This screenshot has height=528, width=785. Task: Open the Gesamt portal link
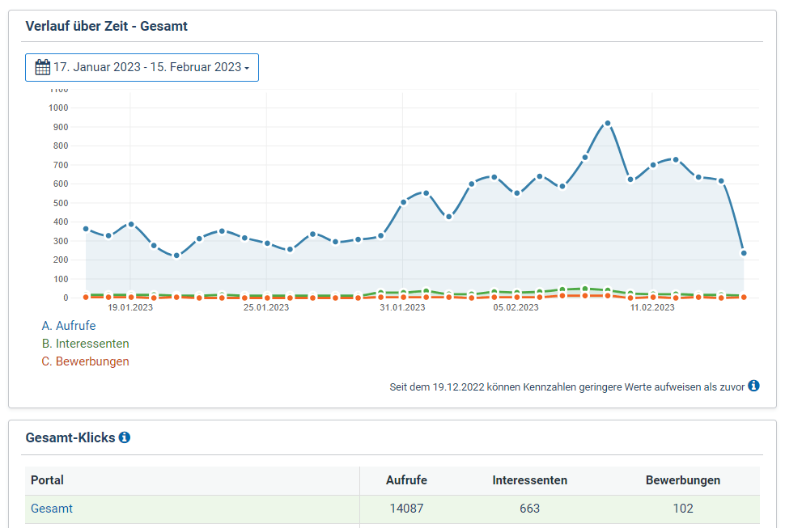(x=52, y=509)
